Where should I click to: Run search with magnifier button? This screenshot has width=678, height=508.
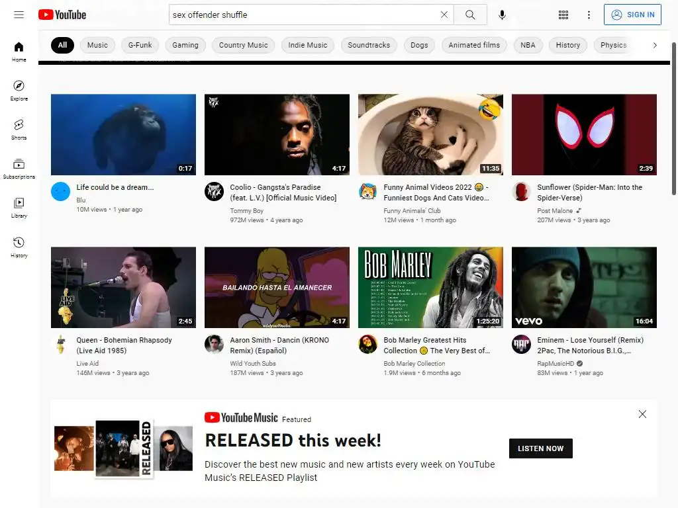470,15
